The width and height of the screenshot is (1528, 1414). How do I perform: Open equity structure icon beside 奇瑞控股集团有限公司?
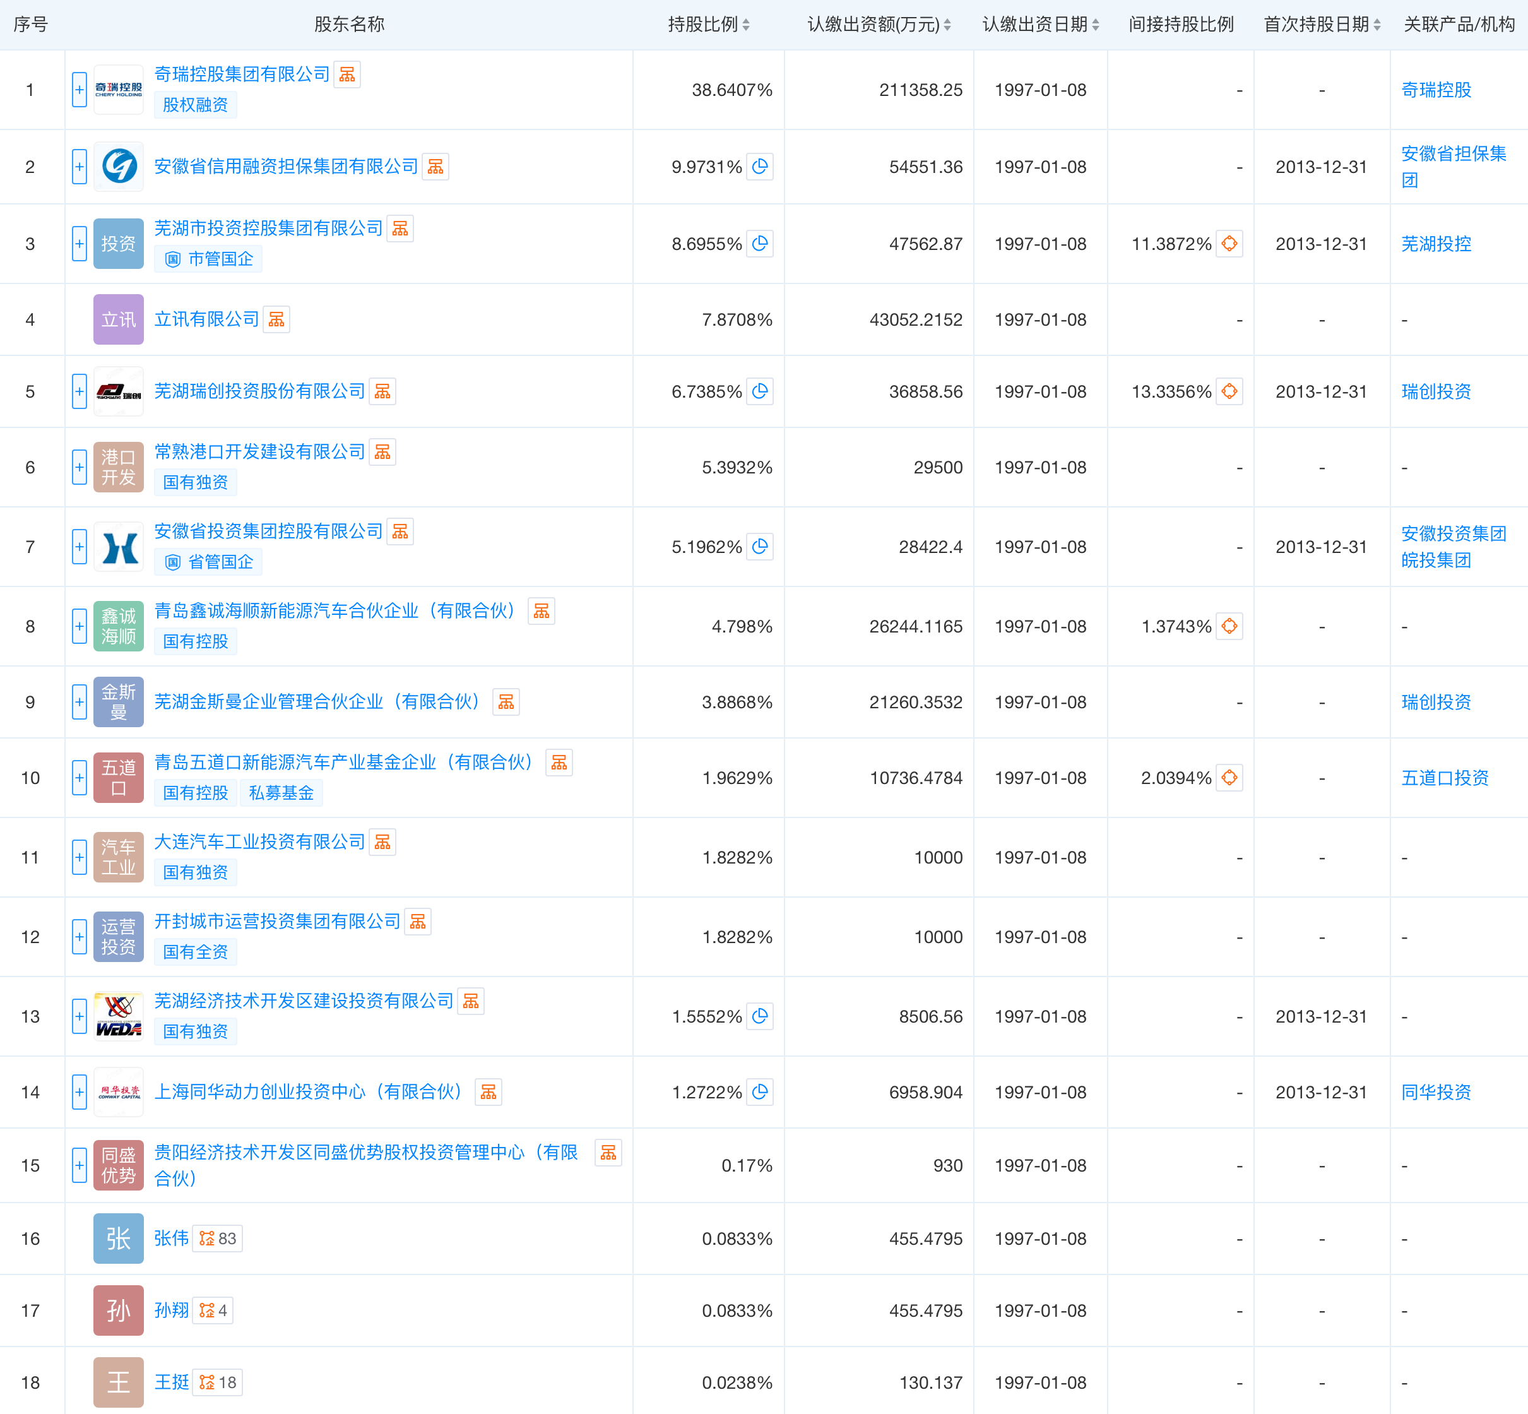346,74
